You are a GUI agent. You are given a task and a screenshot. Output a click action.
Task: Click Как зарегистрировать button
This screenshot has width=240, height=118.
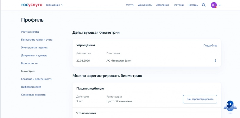click(200, 99)
